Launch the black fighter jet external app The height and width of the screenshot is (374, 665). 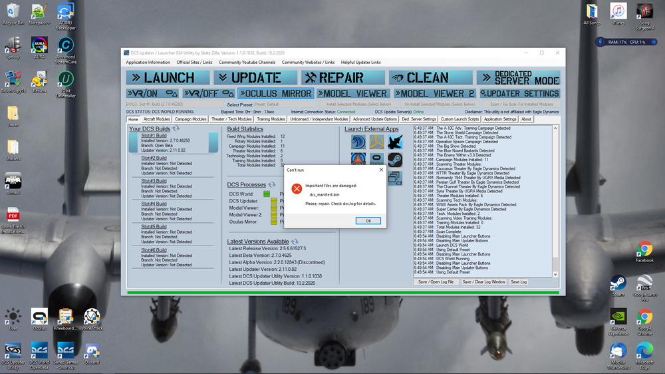(395, 142)
